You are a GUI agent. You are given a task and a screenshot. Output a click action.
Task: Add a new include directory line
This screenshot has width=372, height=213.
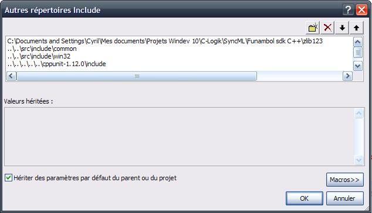pyautogui.click(x=313, y=28)
